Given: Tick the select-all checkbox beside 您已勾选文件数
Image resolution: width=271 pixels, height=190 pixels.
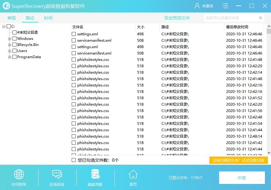Looking at the screenshot, I should [x=74, y=160].
